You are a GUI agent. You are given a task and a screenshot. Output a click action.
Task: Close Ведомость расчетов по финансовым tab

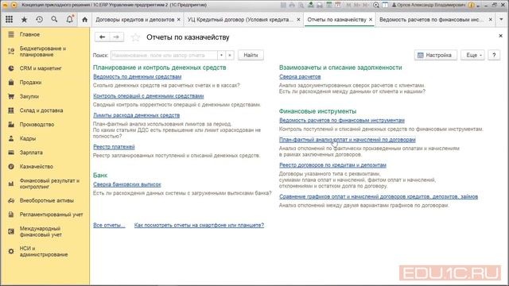coord(490,20)
